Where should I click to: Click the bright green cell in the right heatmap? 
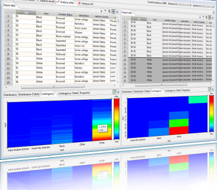click(x=179, y=122)
